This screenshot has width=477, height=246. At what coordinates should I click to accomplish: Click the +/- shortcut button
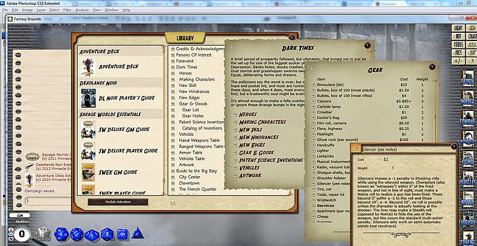pyautogui.click(x=458, y=61)
